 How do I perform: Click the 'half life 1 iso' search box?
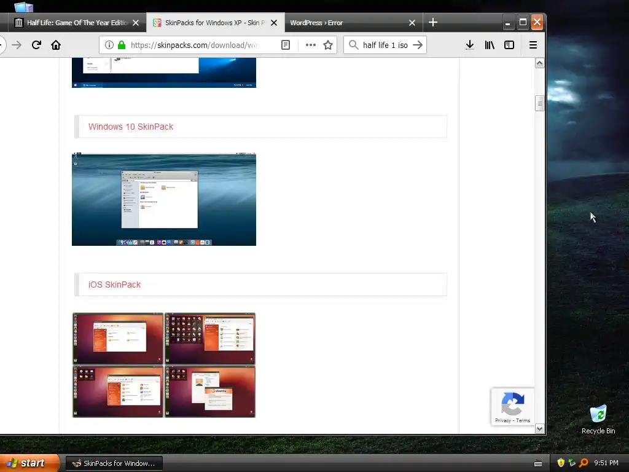point(385,45)
